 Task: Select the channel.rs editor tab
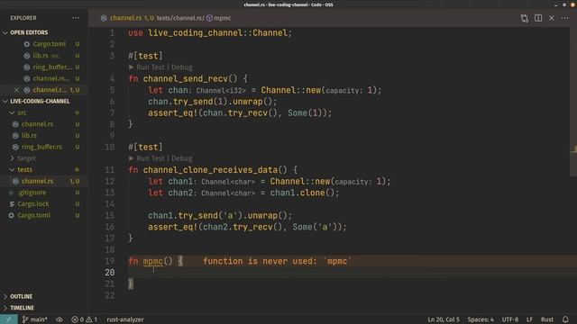click(125, 18)
